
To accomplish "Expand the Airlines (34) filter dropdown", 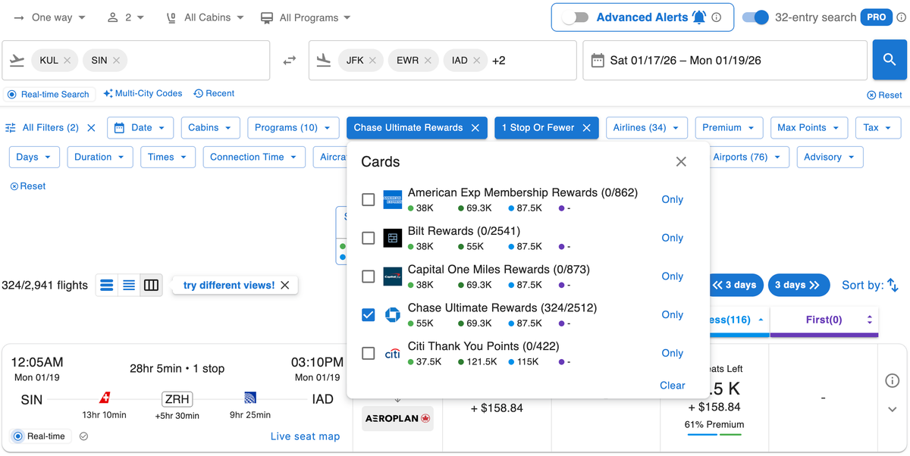I will coord(646,127).
